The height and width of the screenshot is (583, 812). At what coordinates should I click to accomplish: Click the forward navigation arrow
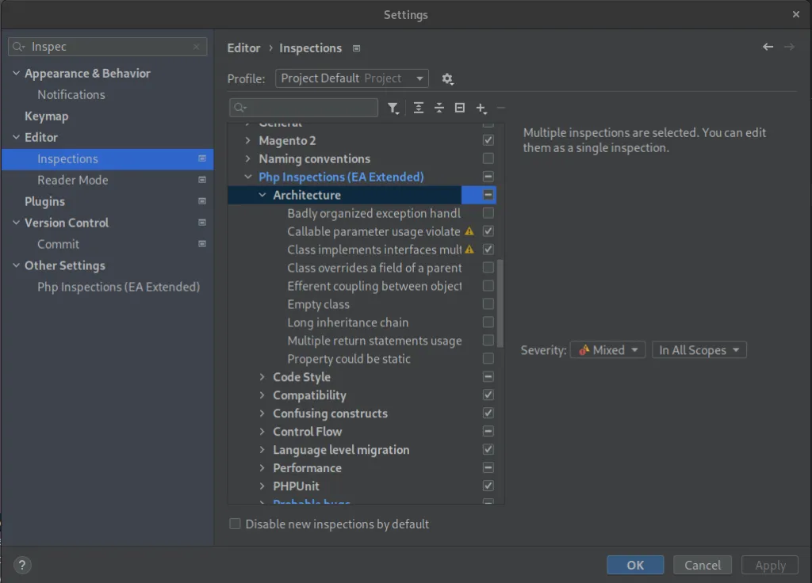[790, 47]
